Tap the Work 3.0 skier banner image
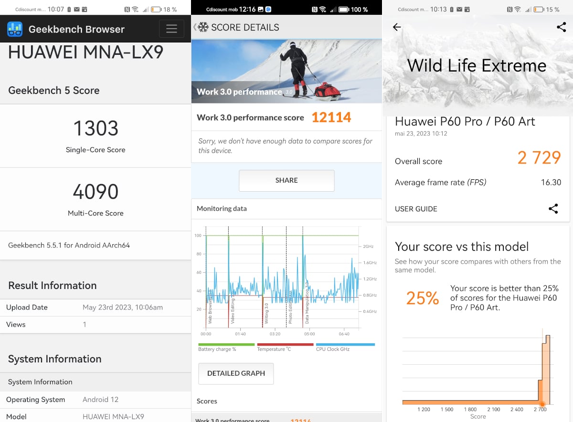 pyautogui.click(x=286, y=71)
